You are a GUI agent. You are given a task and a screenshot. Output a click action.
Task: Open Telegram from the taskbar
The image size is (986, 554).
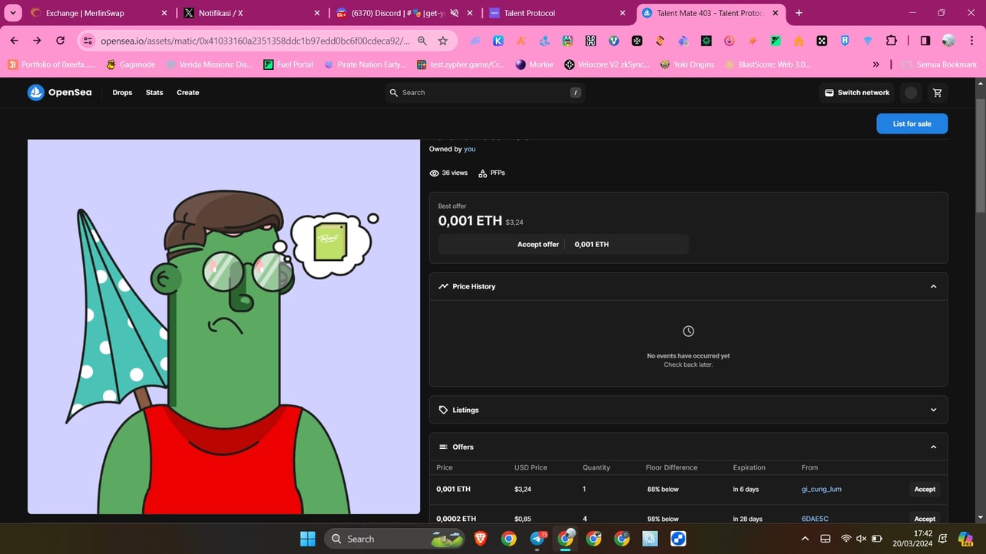[x=537, y=539]
